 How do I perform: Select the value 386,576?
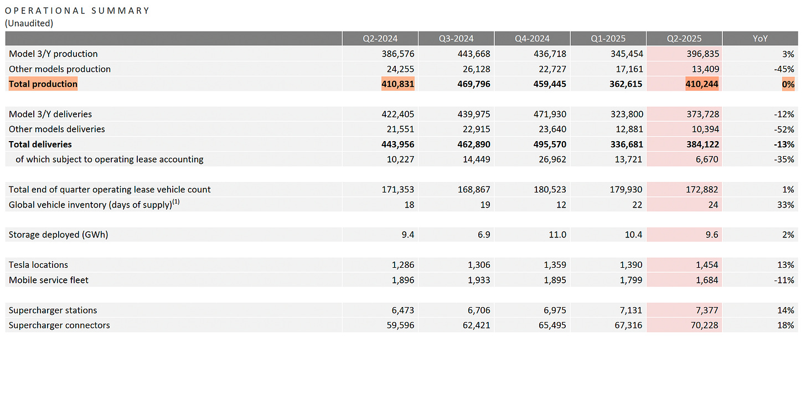click(x=398, y=54)
